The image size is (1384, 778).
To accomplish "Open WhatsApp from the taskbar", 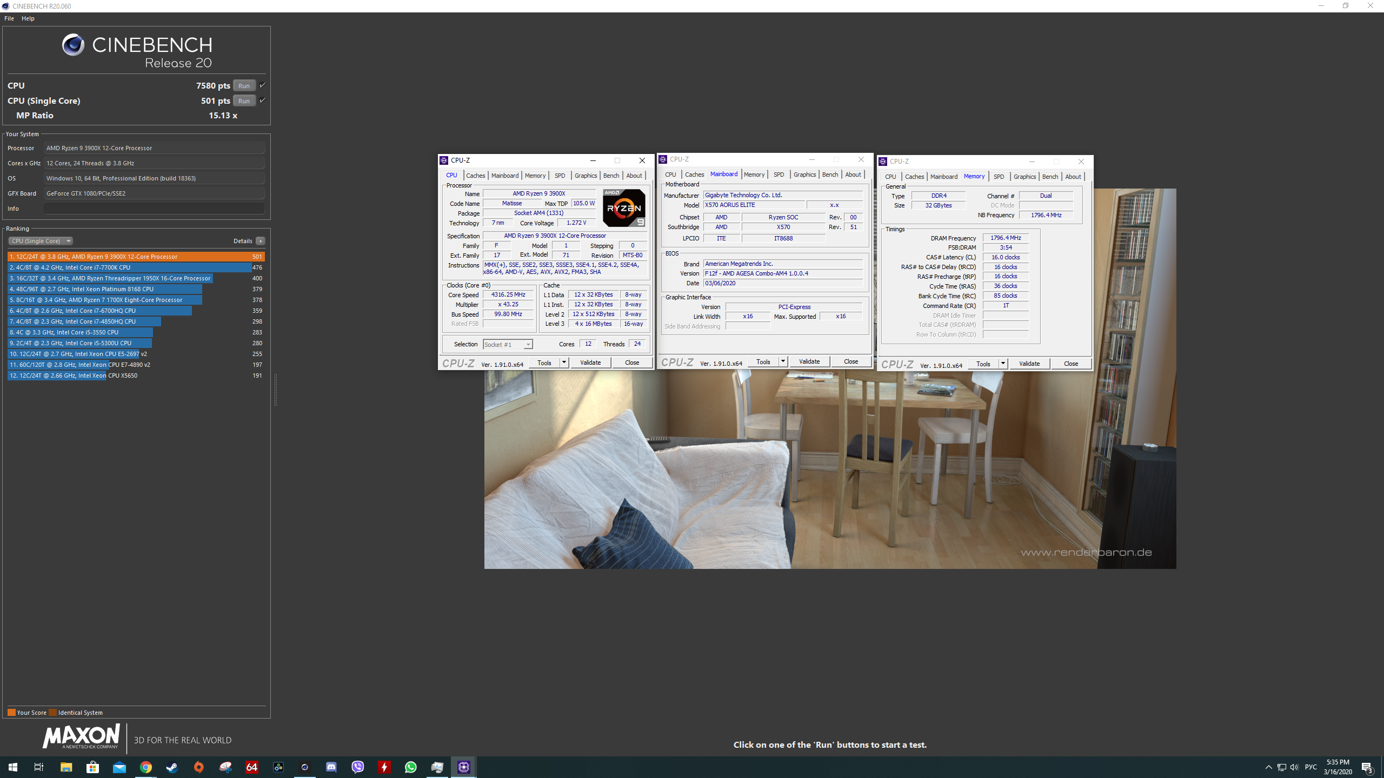I will point(410,767).
